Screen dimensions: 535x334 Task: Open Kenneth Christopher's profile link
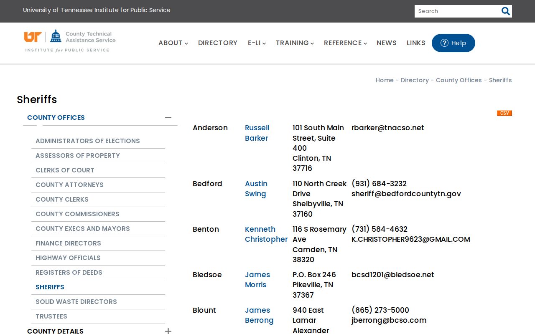266,234
